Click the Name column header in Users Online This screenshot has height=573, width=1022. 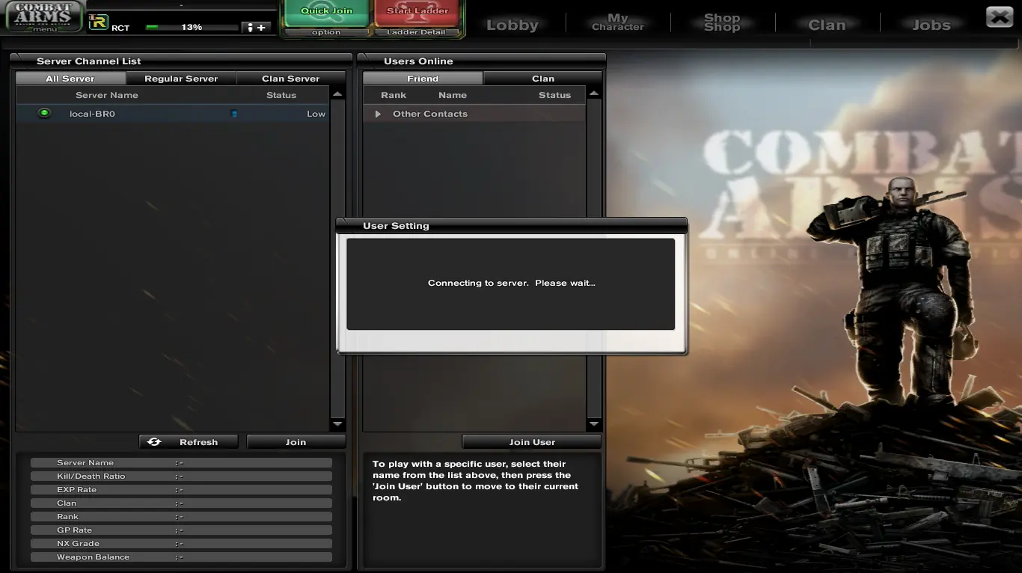click(x=453, y=95)
